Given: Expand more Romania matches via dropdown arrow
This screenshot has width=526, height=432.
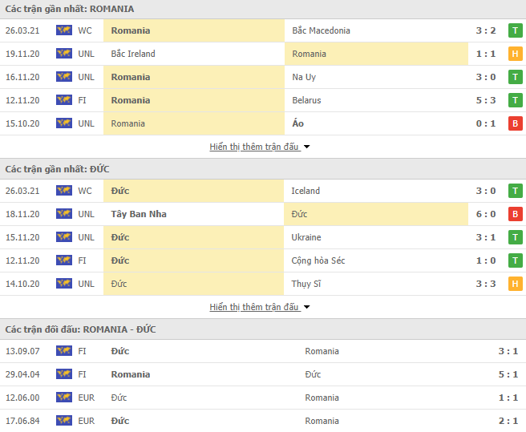Looking at the screenshot, I should [307, 147].
